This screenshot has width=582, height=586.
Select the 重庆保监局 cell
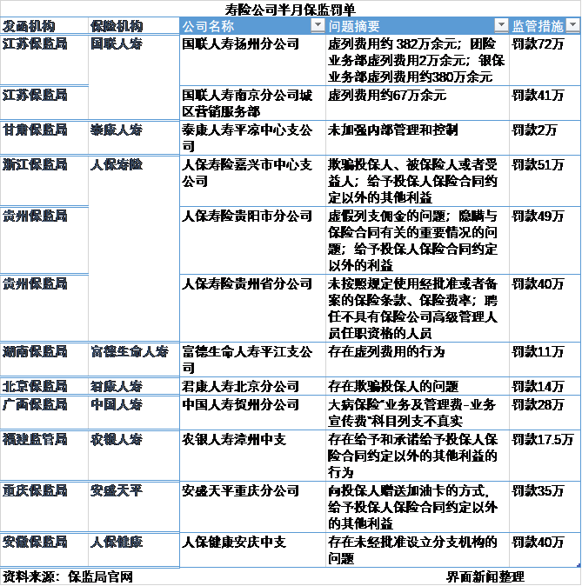44,507
